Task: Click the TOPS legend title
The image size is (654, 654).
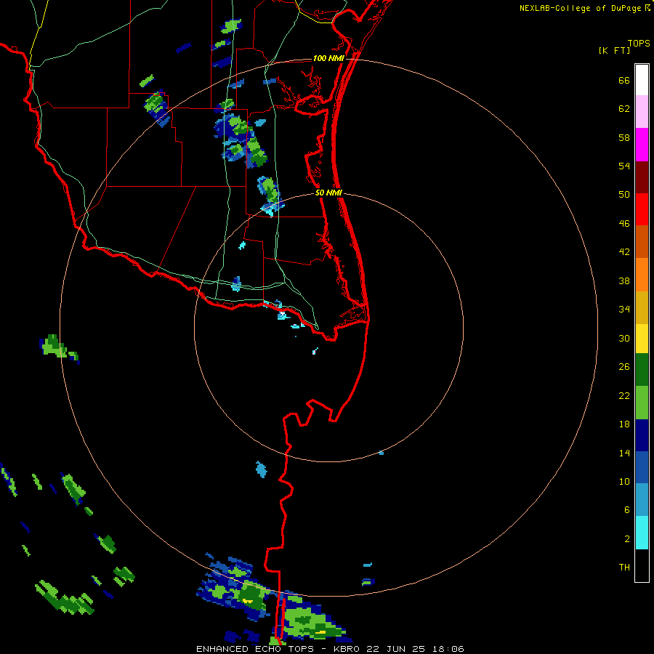Action: 639,43
